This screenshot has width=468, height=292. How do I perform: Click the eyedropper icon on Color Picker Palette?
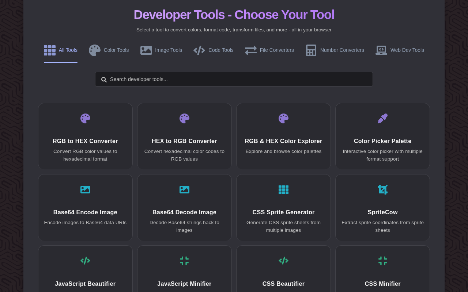coord(382,119)
